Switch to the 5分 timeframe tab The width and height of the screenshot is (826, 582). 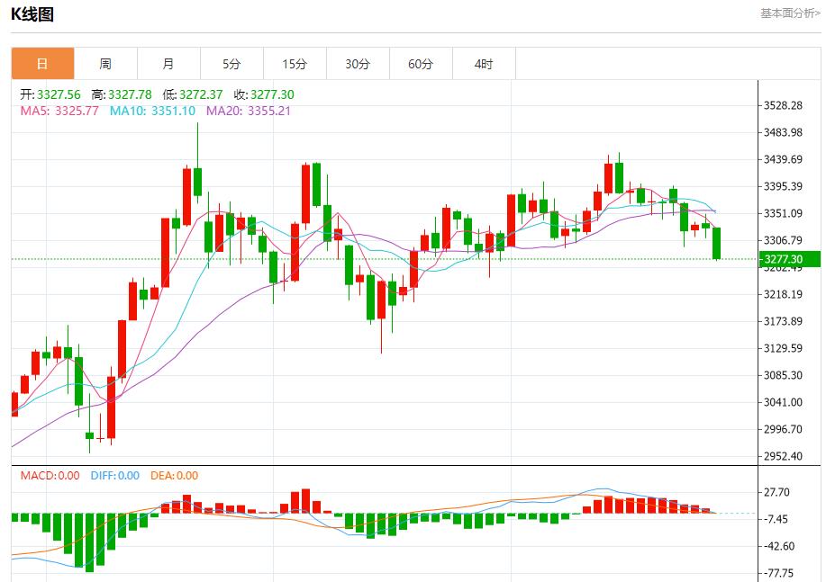pyautogui.click(x=231, y=64)
